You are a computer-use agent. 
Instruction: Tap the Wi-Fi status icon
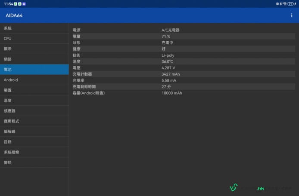(x=284, y=3)
